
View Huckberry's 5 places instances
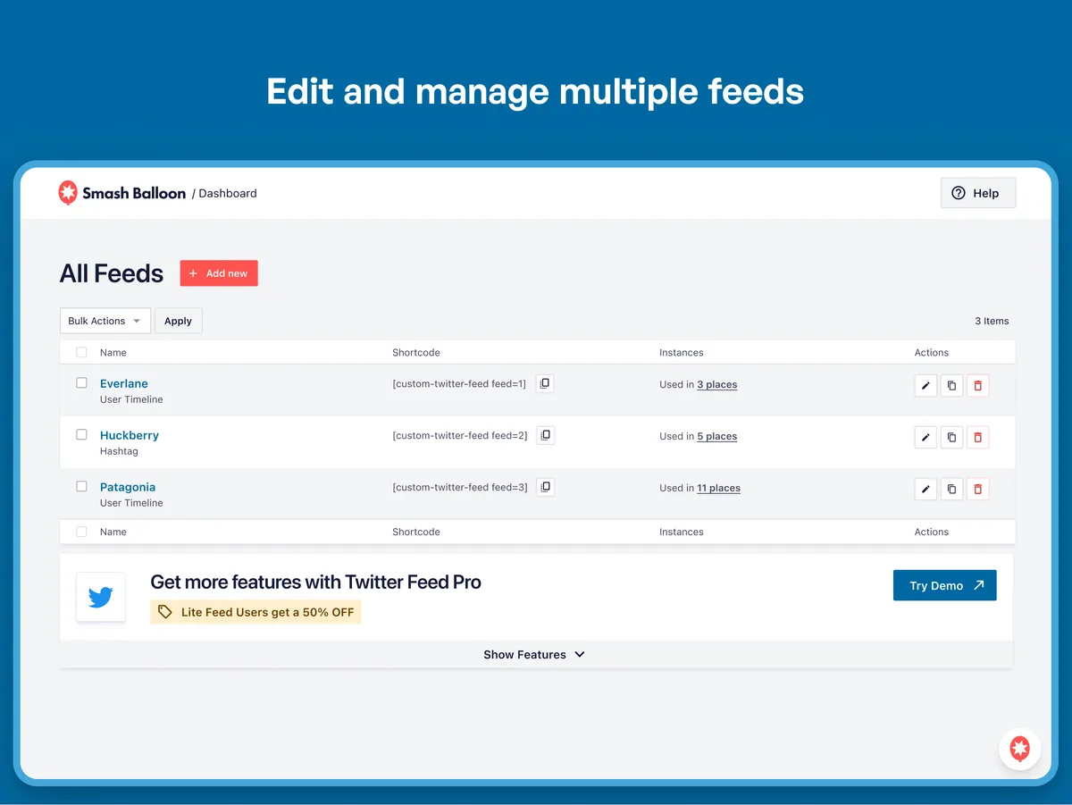point(717,437)
